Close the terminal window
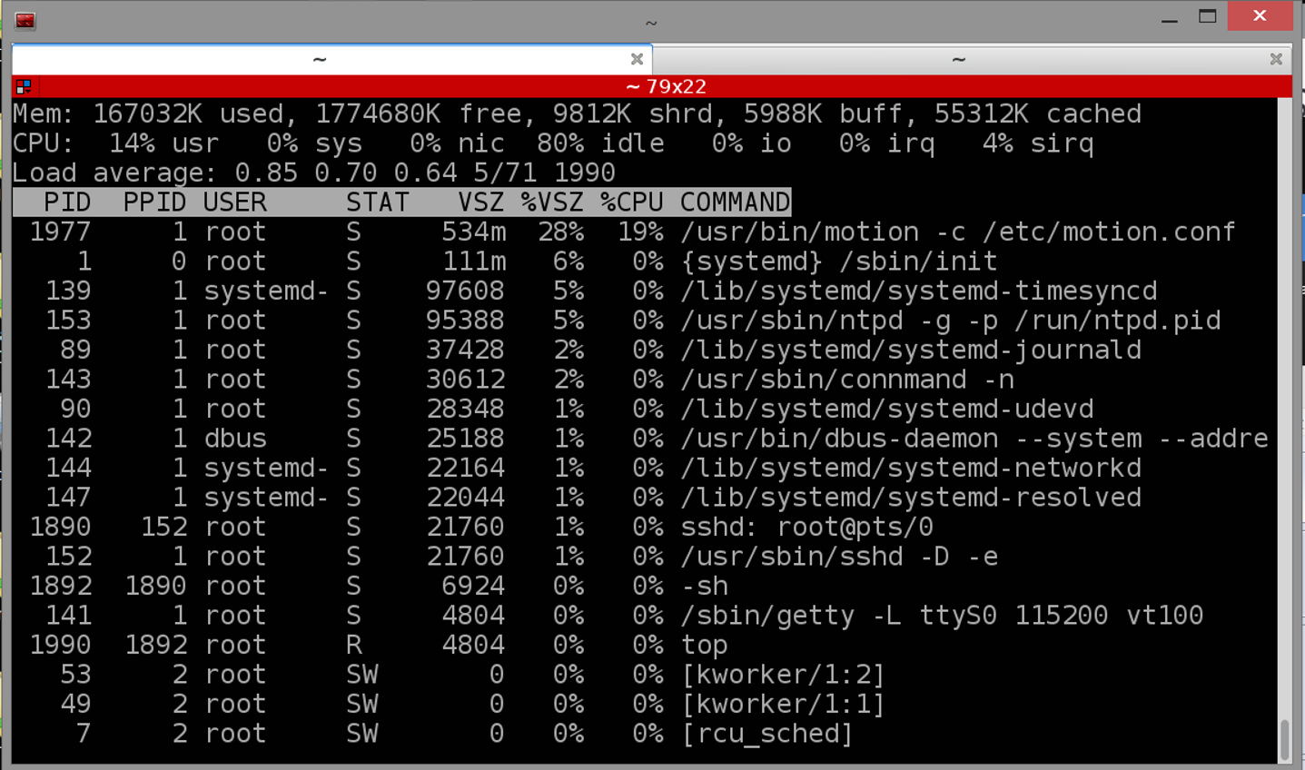 pos(1260,16)
